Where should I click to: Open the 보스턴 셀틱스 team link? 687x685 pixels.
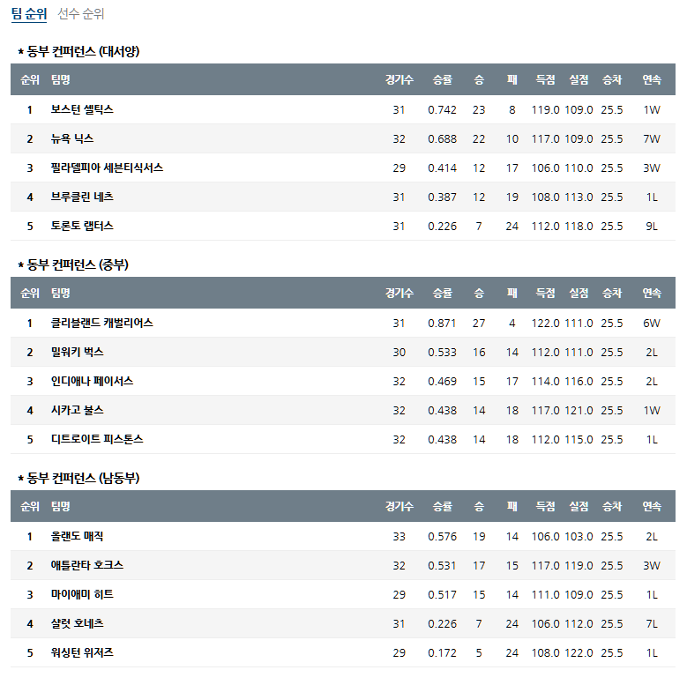tap(82, 109)
